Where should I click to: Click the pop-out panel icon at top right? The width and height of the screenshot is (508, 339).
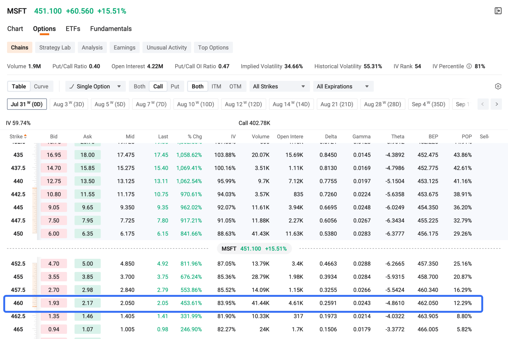tap(498, 11)
